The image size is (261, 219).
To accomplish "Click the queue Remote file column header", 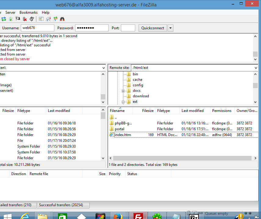I will point(55,174).
